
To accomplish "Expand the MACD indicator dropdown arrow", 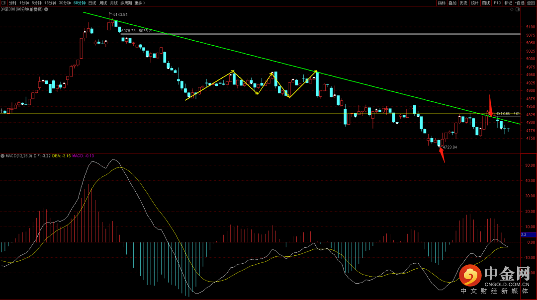I will pos(2,155).
